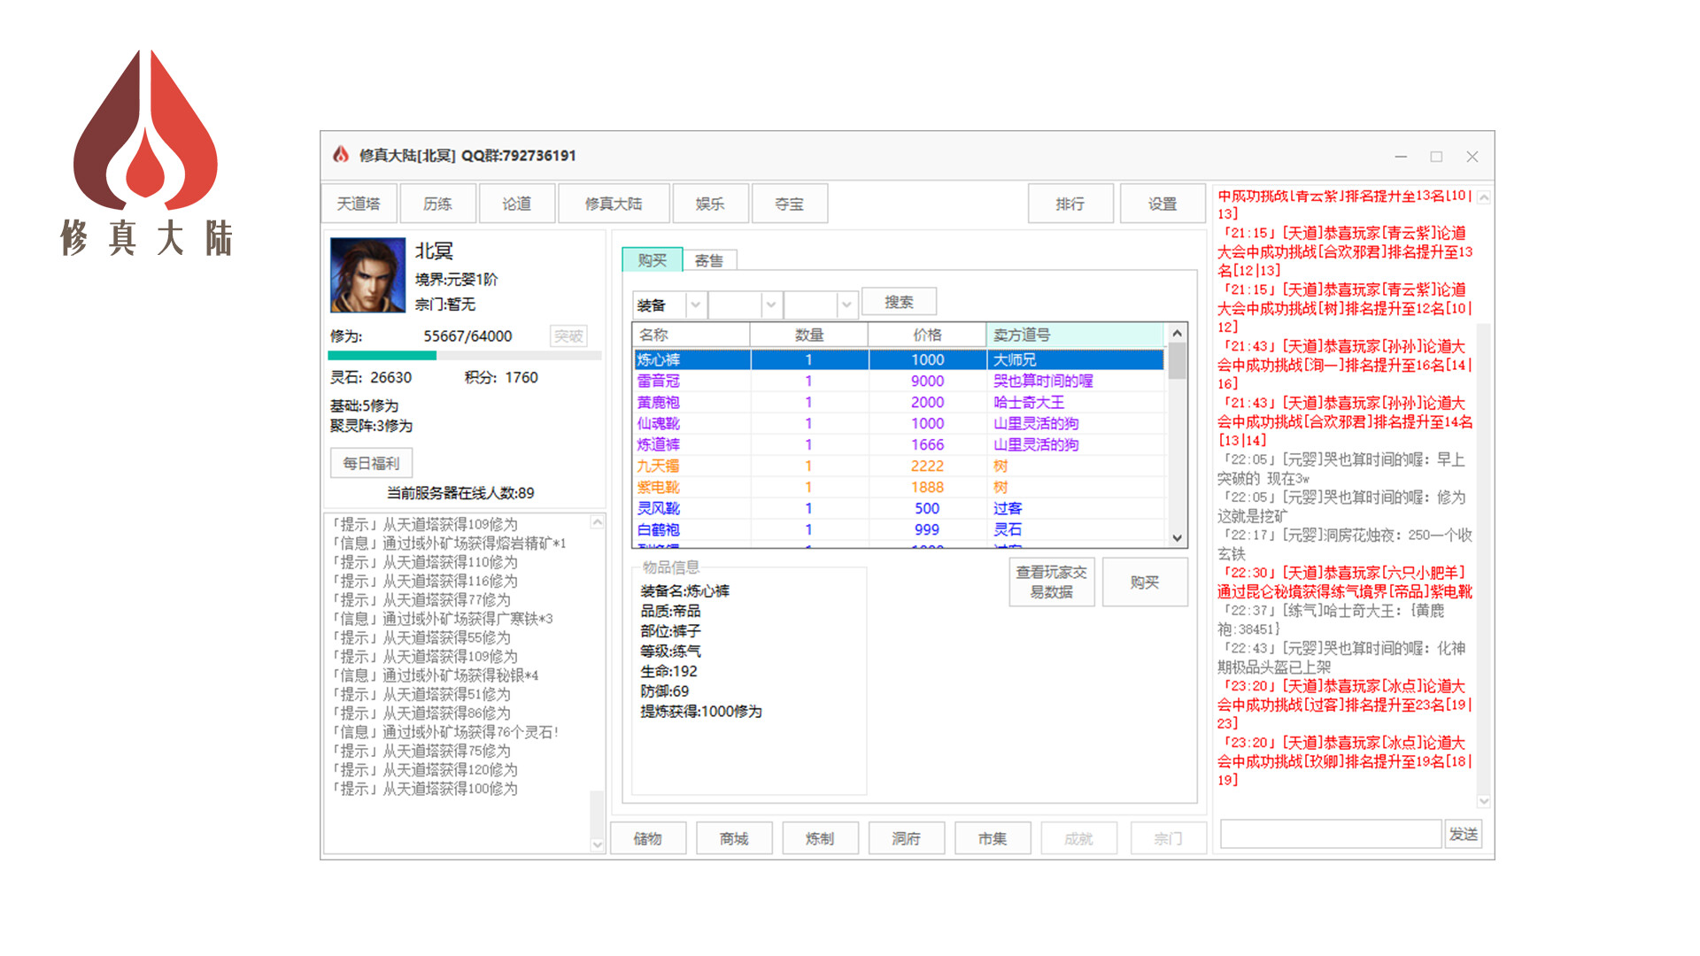
Task: Open the 炼制 crafting panel
Action: click(821, 837)
